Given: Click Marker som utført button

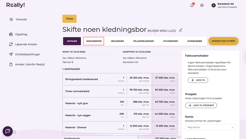Looking at the screenshot, I should [x=223, y=41].
